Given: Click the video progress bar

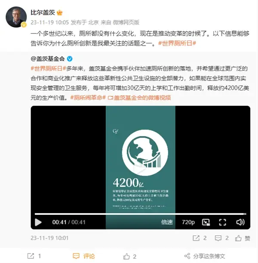Looking at the screenshot, I should pyautogui.click(x=140, y=214).
